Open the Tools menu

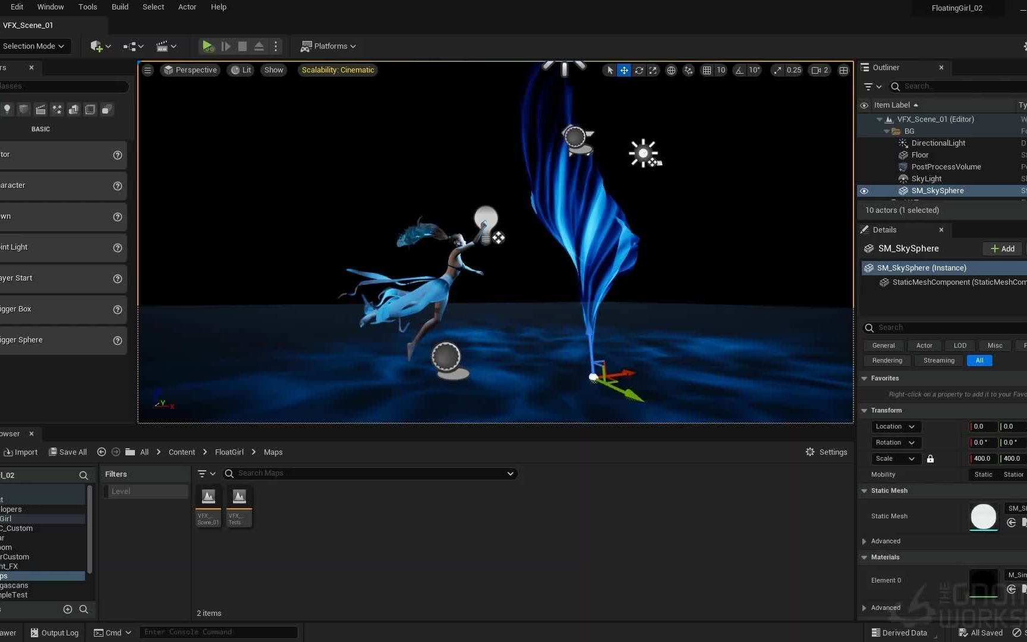(87, 7)
